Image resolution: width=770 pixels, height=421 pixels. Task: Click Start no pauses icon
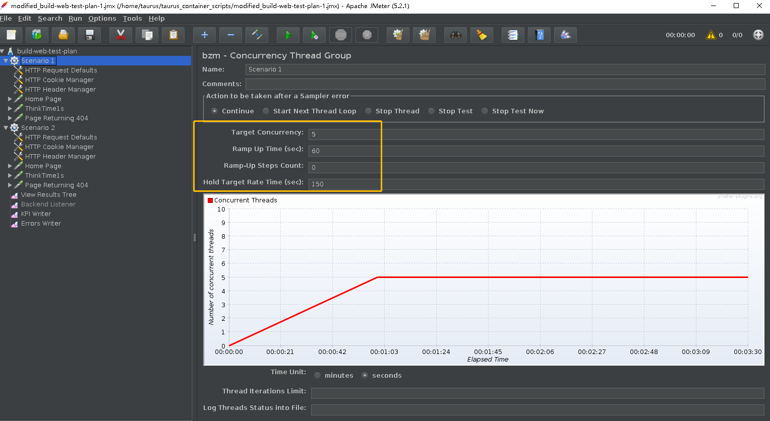tap(315, 35)
